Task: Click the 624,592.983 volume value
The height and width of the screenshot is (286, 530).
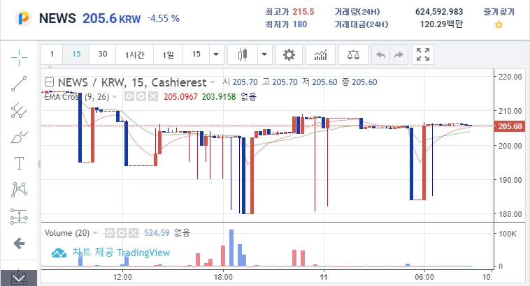Action: [x=439, y=12]
